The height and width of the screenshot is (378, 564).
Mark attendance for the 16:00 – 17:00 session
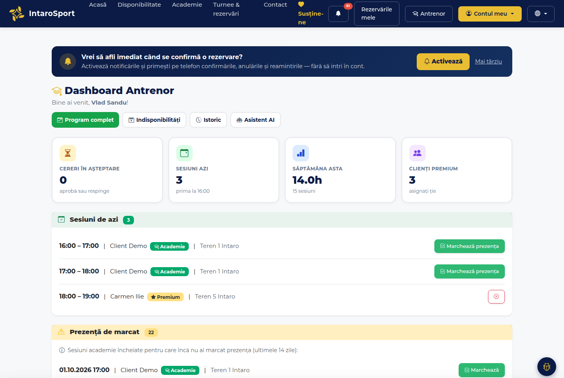coord(470,246)
